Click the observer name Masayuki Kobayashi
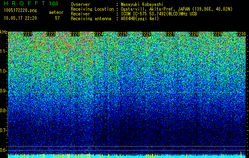 (x=142, y=4)
